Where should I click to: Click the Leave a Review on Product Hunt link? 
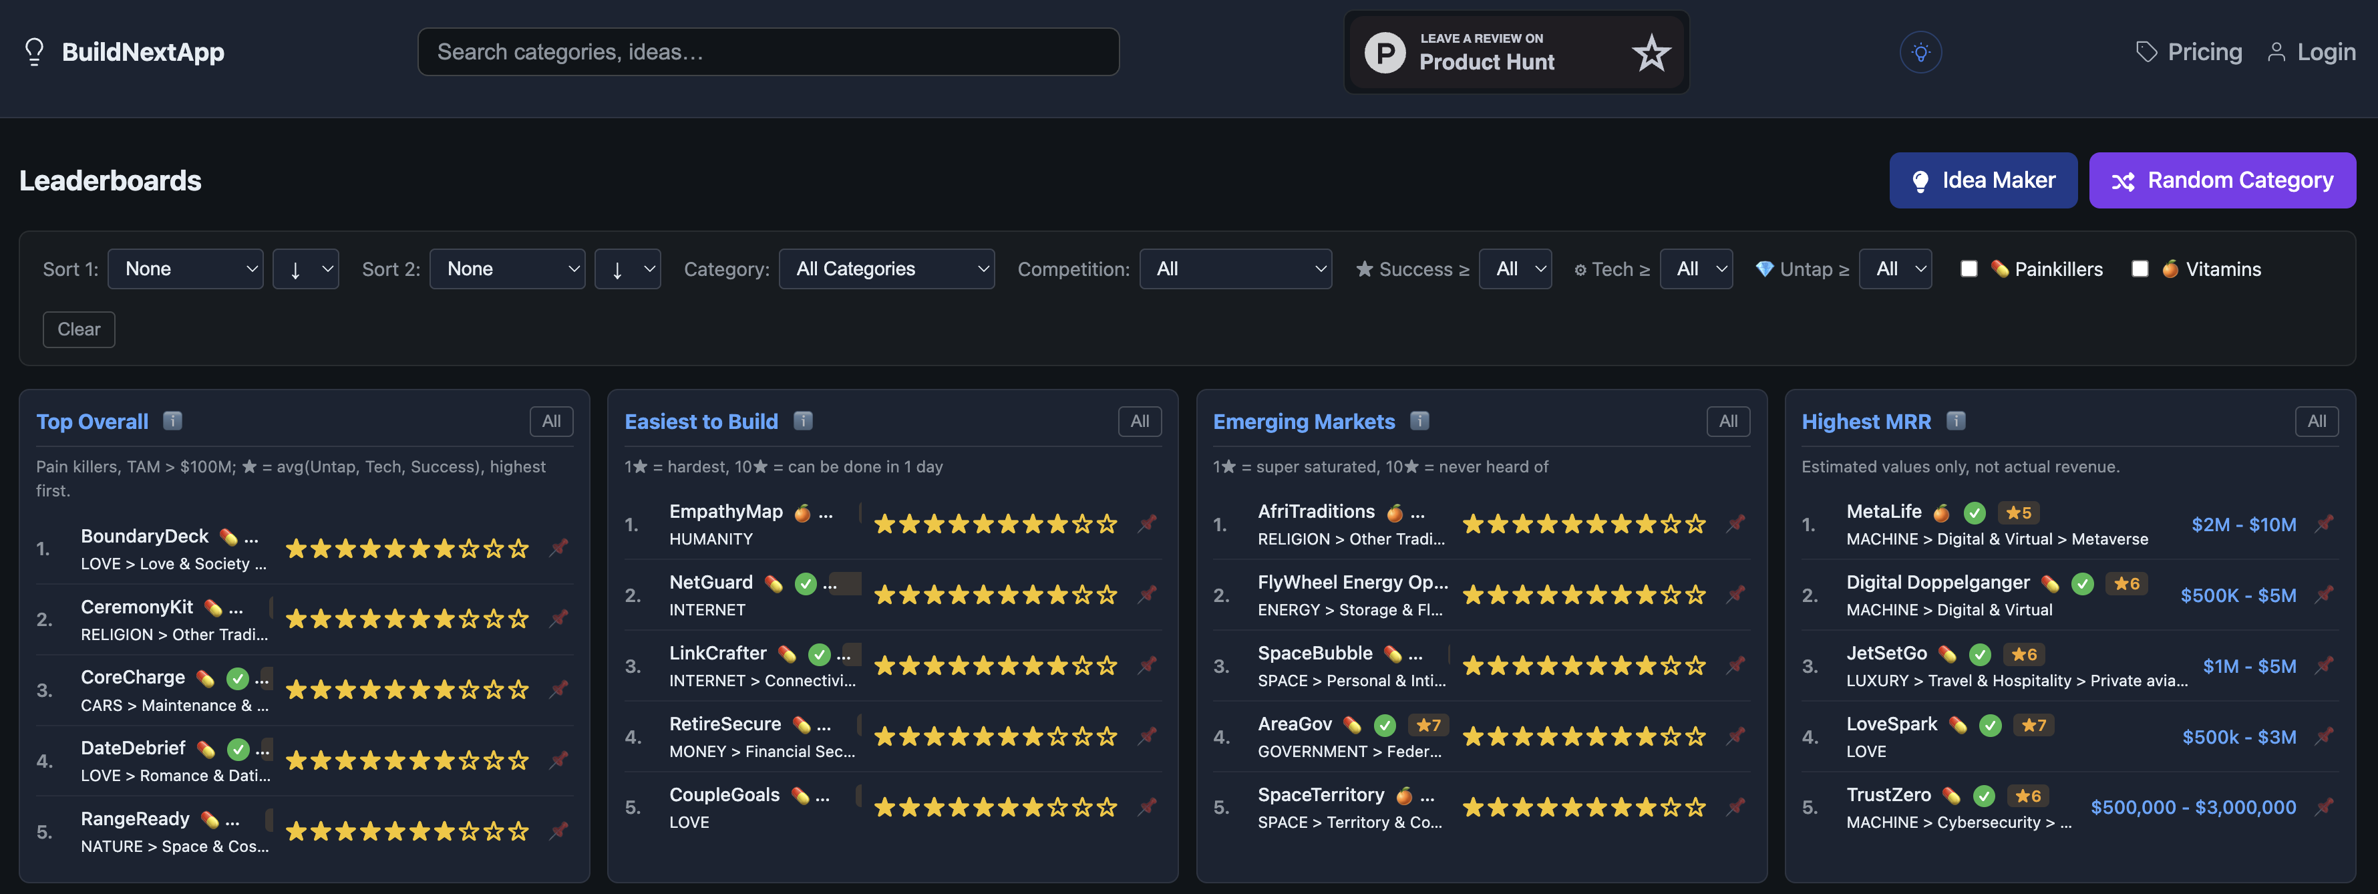[1515, 53]
